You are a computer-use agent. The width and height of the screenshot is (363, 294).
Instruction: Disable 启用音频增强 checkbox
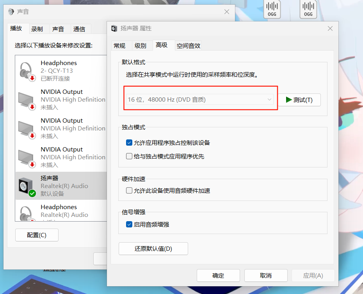tap(129, 224)
